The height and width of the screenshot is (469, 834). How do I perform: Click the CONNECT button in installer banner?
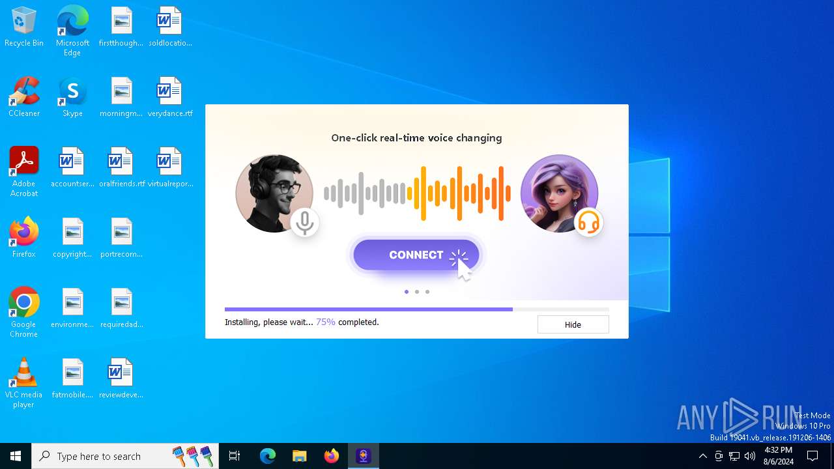416,255
